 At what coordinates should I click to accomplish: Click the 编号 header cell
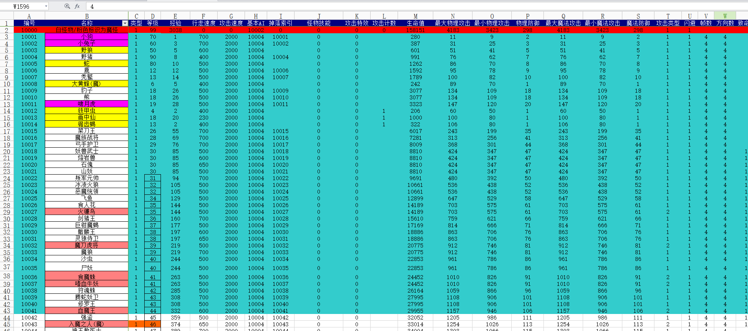pyautogui.click(x=29, y=23)
